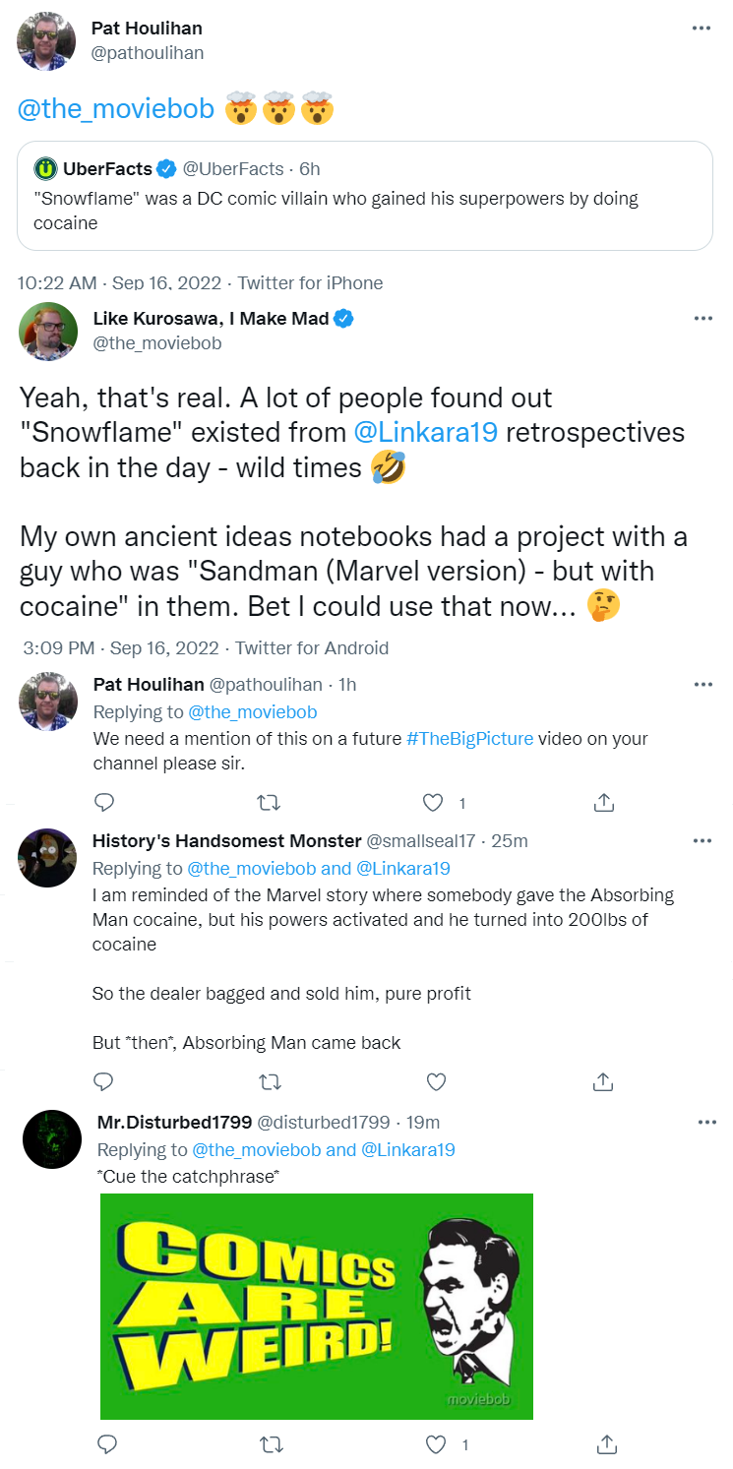Share Mr.Disturbed1799's tweet
This screenshot has height=1469, width=733.
(x=607, y=1444)
